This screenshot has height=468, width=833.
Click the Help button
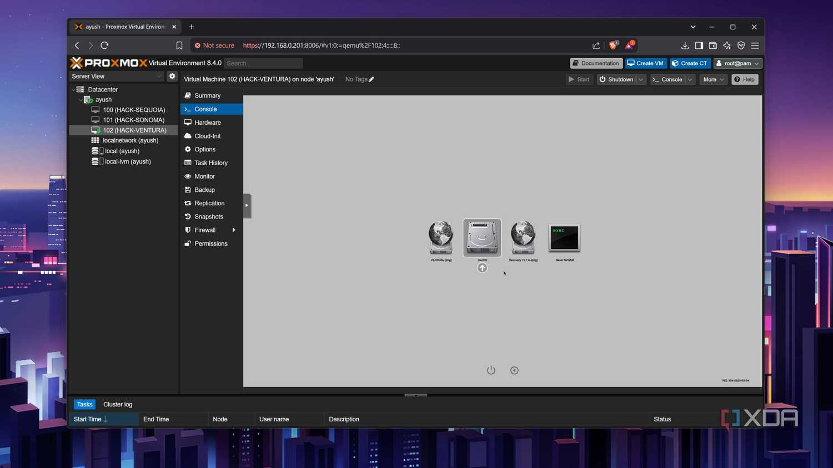tap(744, 79)
